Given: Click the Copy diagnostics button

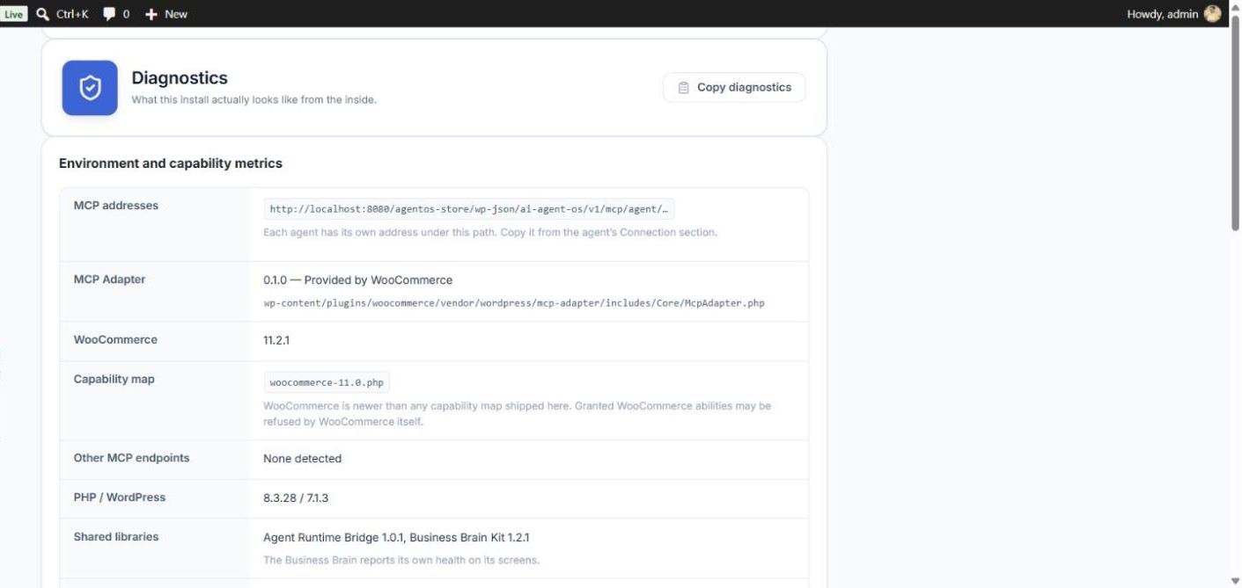Looking at the screenshot, I should click(x=734, y=87).
